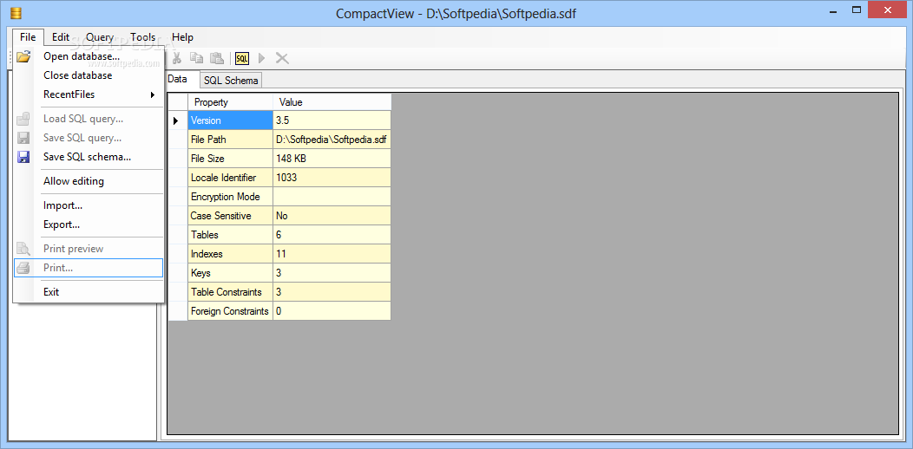Choose Export... from the File menu
913x449 pixels.
tap(88, 224)
